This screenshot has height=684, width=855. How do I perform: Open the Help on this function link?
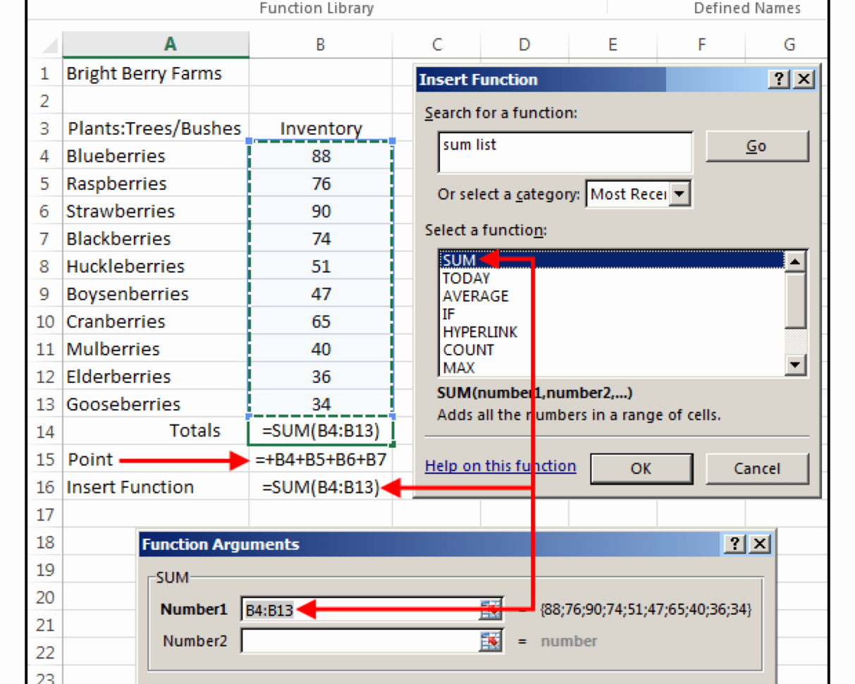[500, 465]
